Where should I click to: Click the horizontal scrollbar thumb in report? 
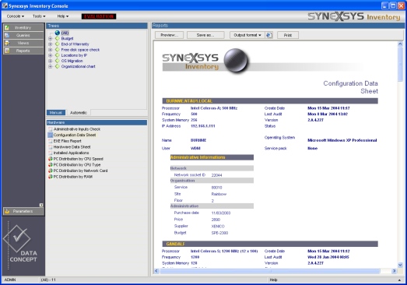coord(270,271)
